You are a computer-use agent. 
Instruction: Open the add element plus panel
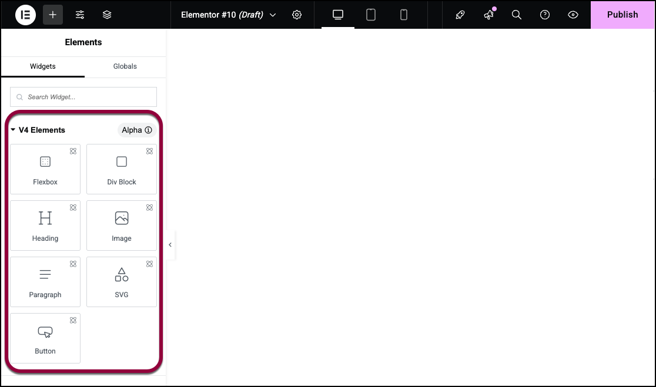click(52, 15)
